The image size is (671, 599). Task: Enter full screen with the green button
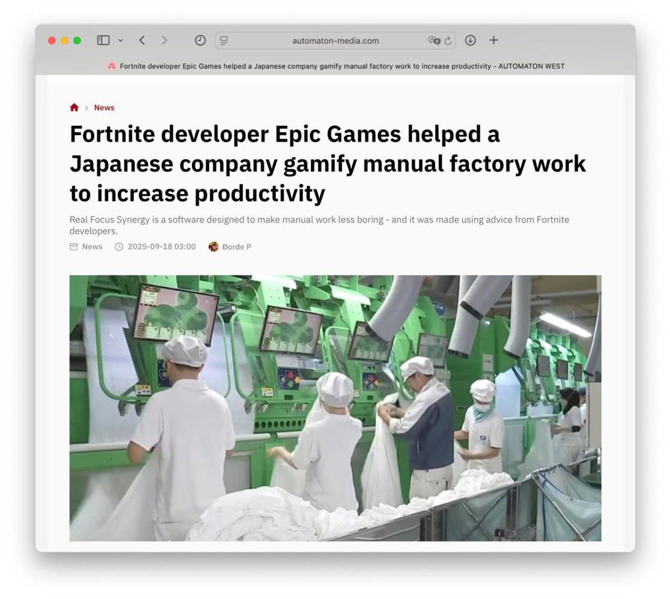pos(76,40)
